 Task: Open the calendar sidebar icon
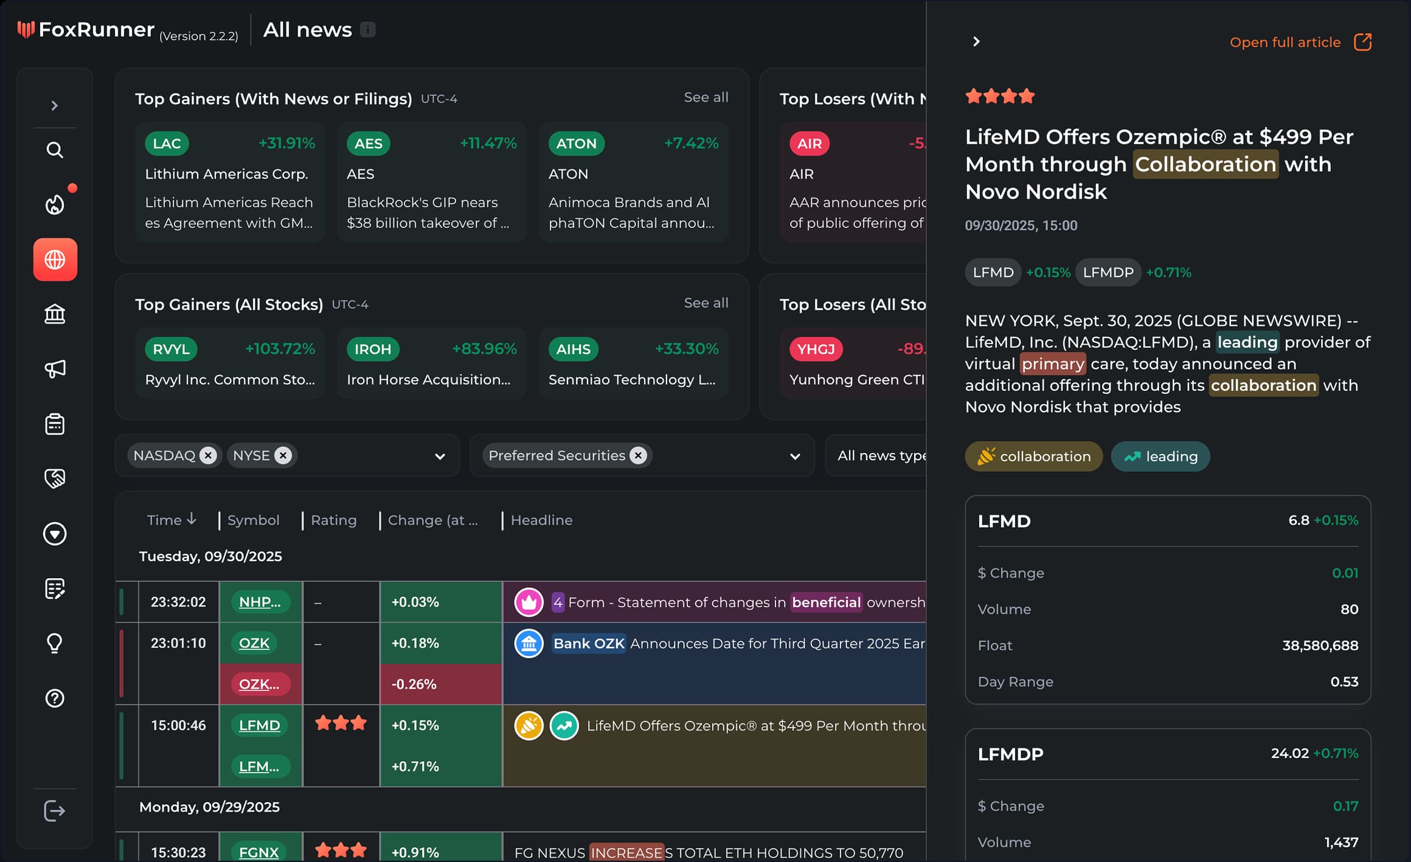55,424
